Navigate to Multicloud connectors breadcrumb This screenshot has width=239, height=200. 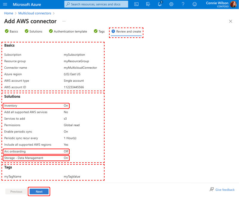pyautogui.click(x=35, y=13)
